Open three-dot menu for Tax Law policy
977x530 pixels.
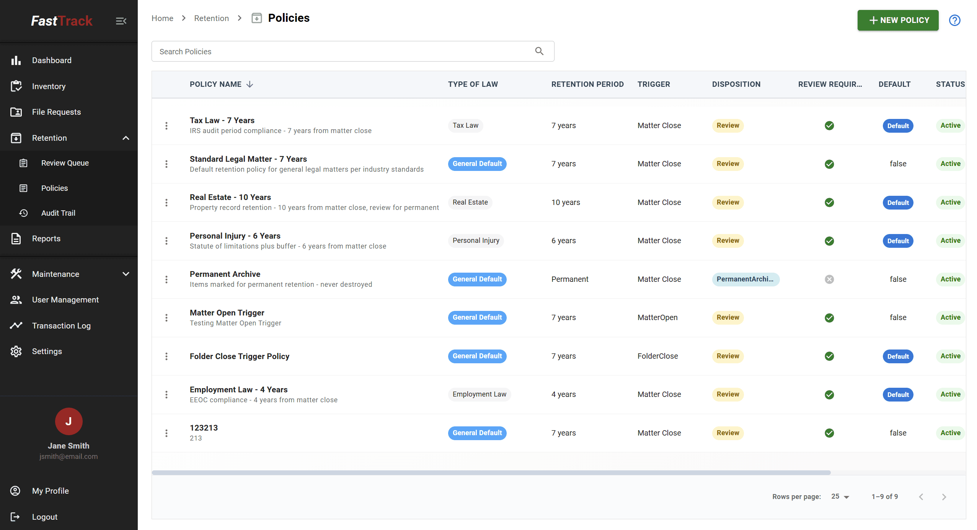pos(166,126)
